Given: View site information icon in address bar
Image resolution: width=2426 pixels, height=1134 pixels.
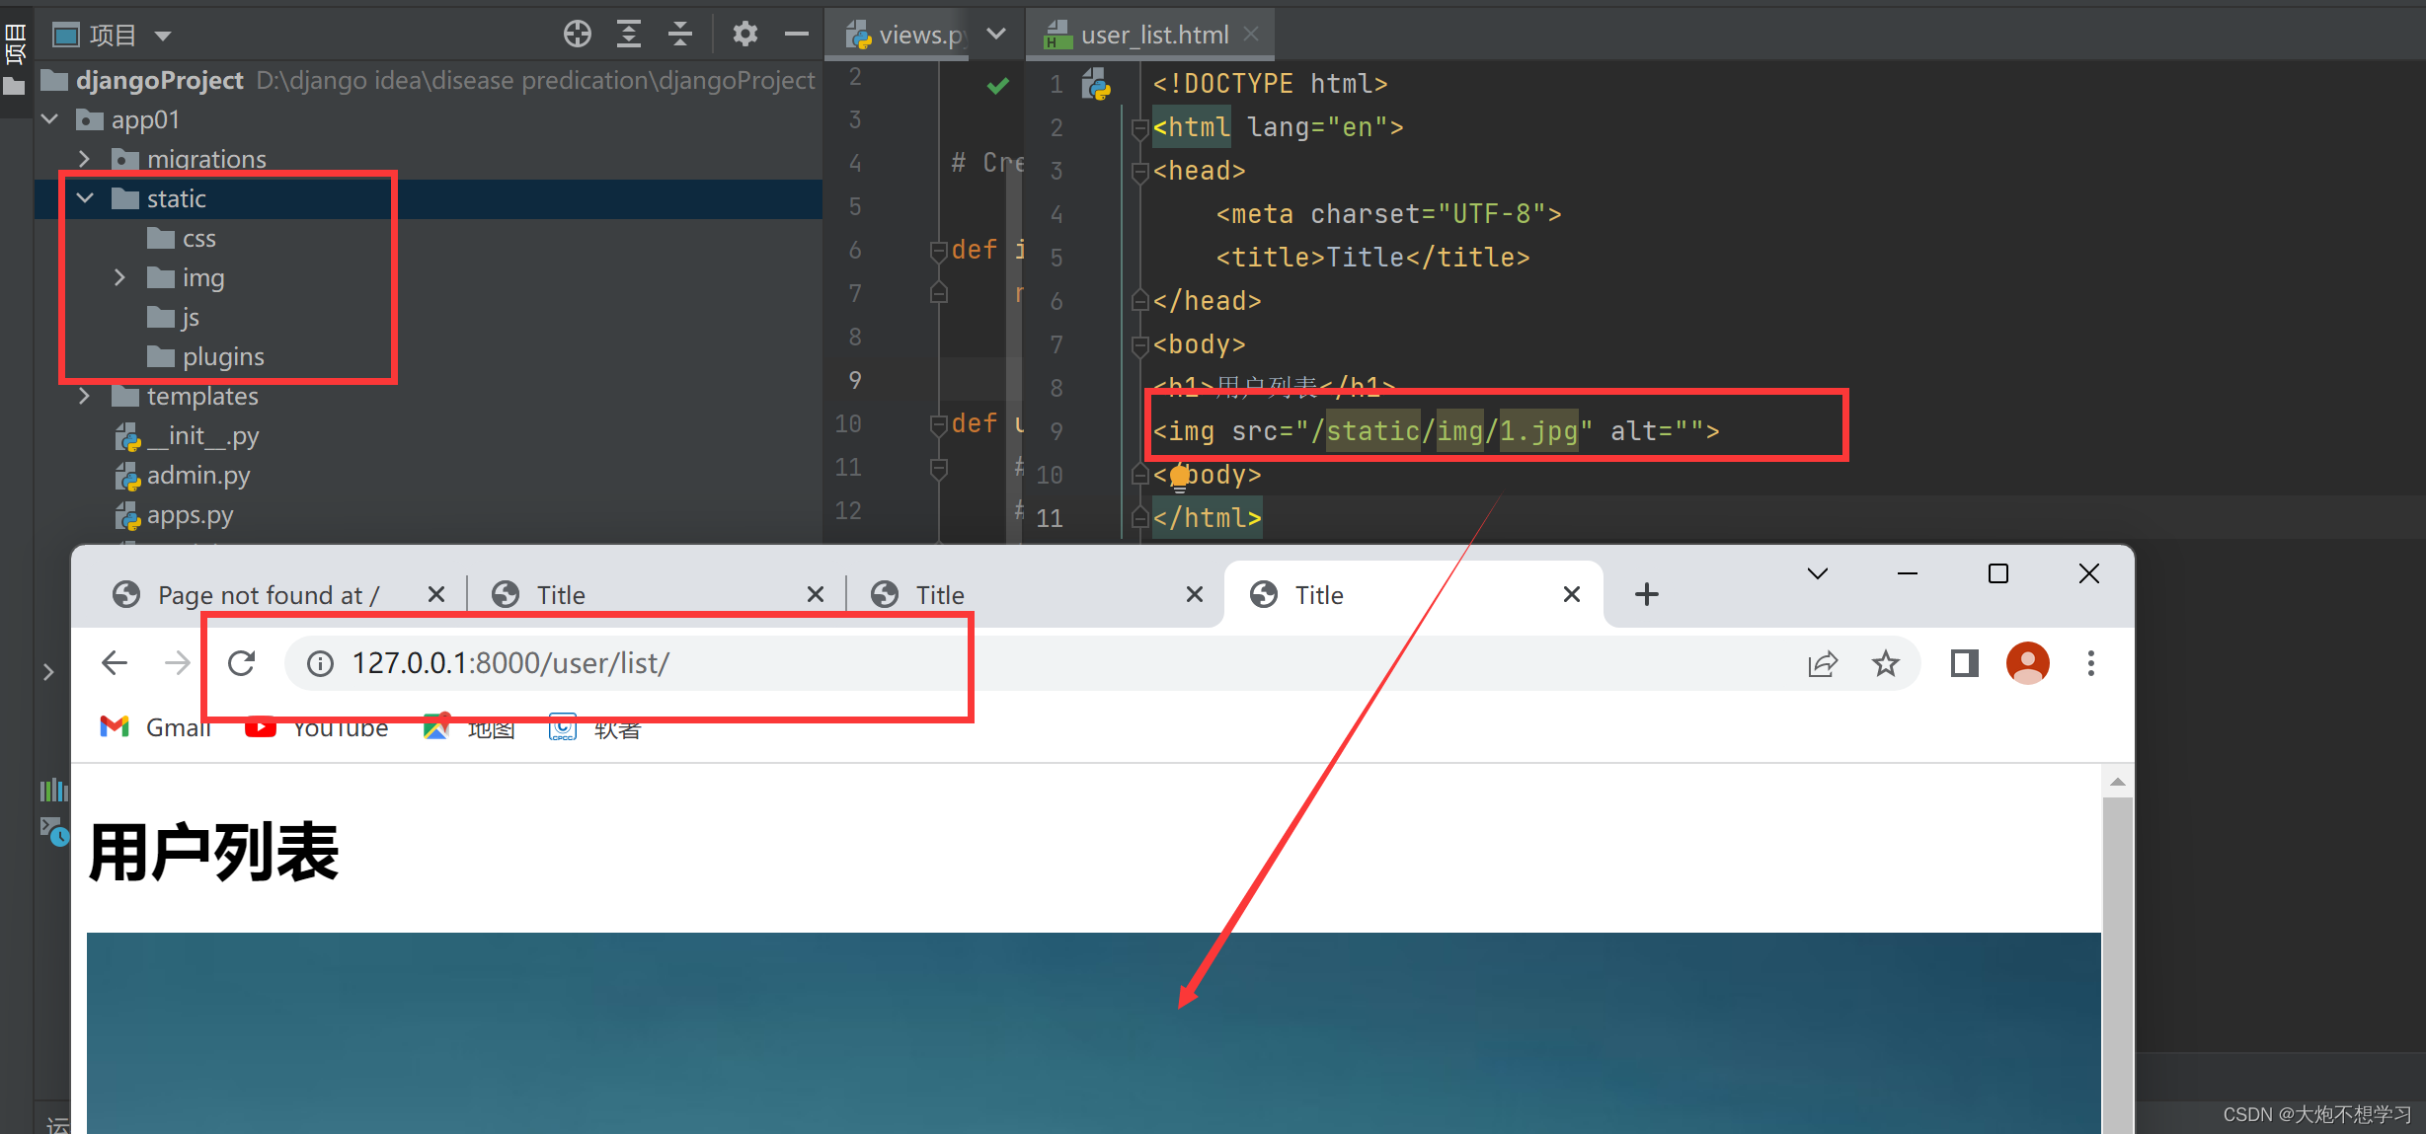Looking at the screenshot, I should point(320,664).
